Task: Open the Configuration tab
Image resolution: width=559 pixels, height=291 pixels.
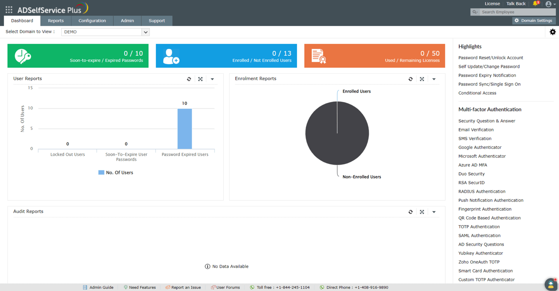Action: coord(92,21)
